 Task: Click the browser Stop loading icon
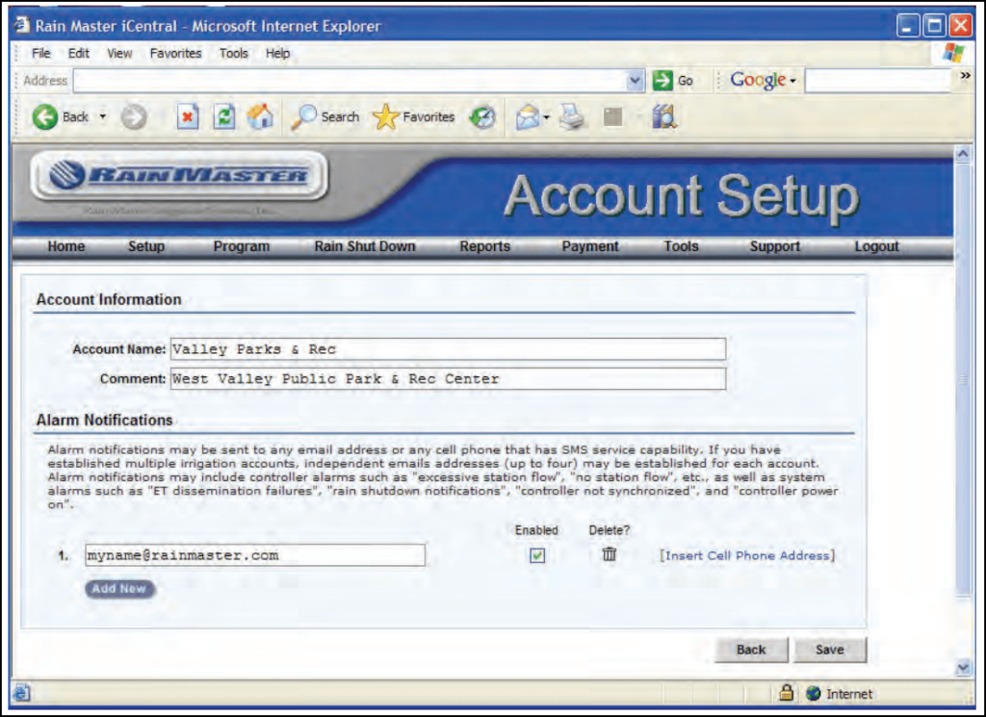pyautogui.click(x=190, y=116)
